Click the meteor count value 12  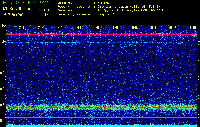coord(46,15)
